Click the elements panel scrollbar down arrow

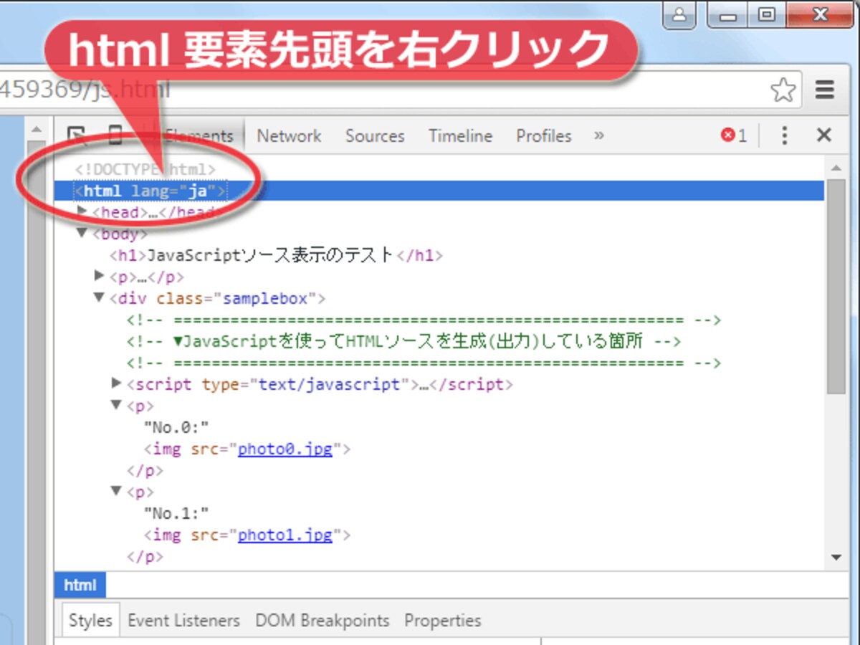point(836,557)
